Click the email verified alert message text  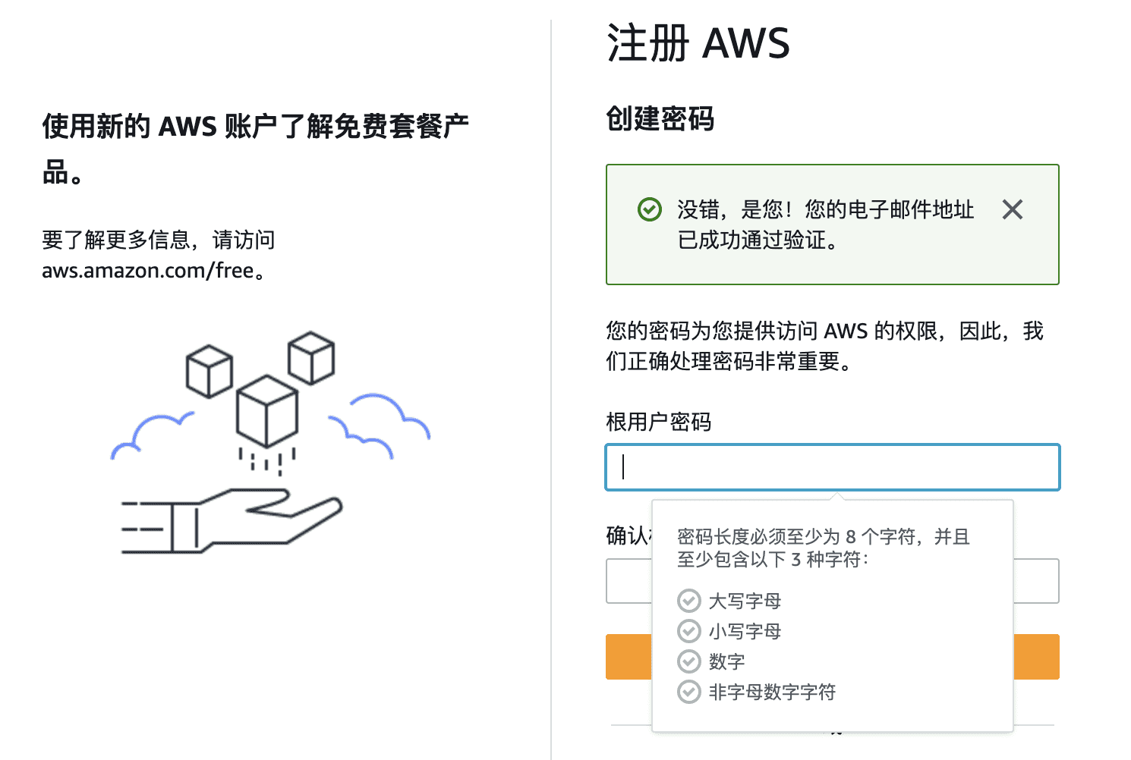(x=825, y=225)
